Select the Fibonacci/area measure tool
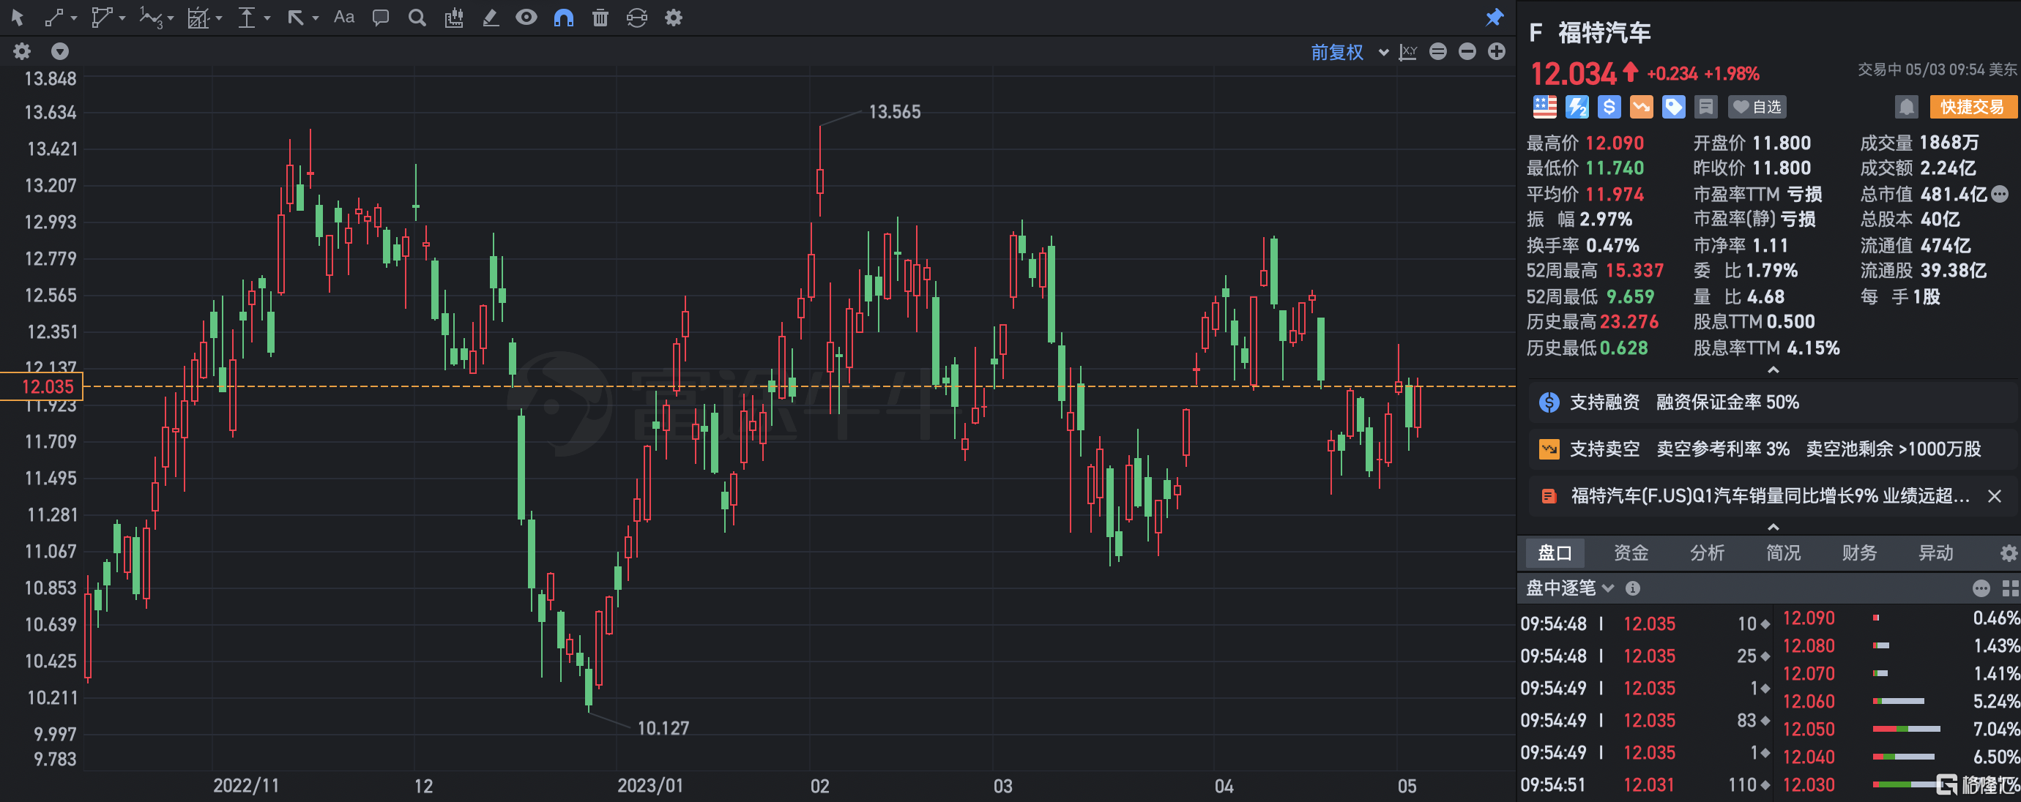The height and width of the screenshot is (802, 2021). click(x=198, y=18)
